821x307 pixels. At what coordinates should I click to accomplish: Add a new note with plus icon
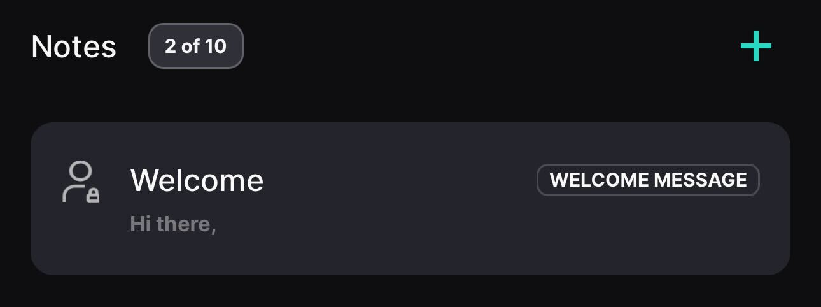(x=756, y=46)
